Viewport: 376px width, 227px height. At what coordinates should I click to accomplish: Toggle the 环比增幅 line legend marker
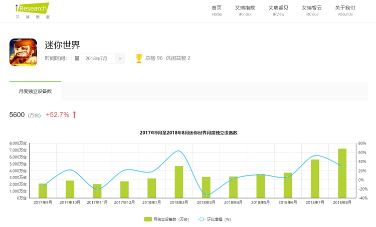pyautogui.click(x=202, y=219)
